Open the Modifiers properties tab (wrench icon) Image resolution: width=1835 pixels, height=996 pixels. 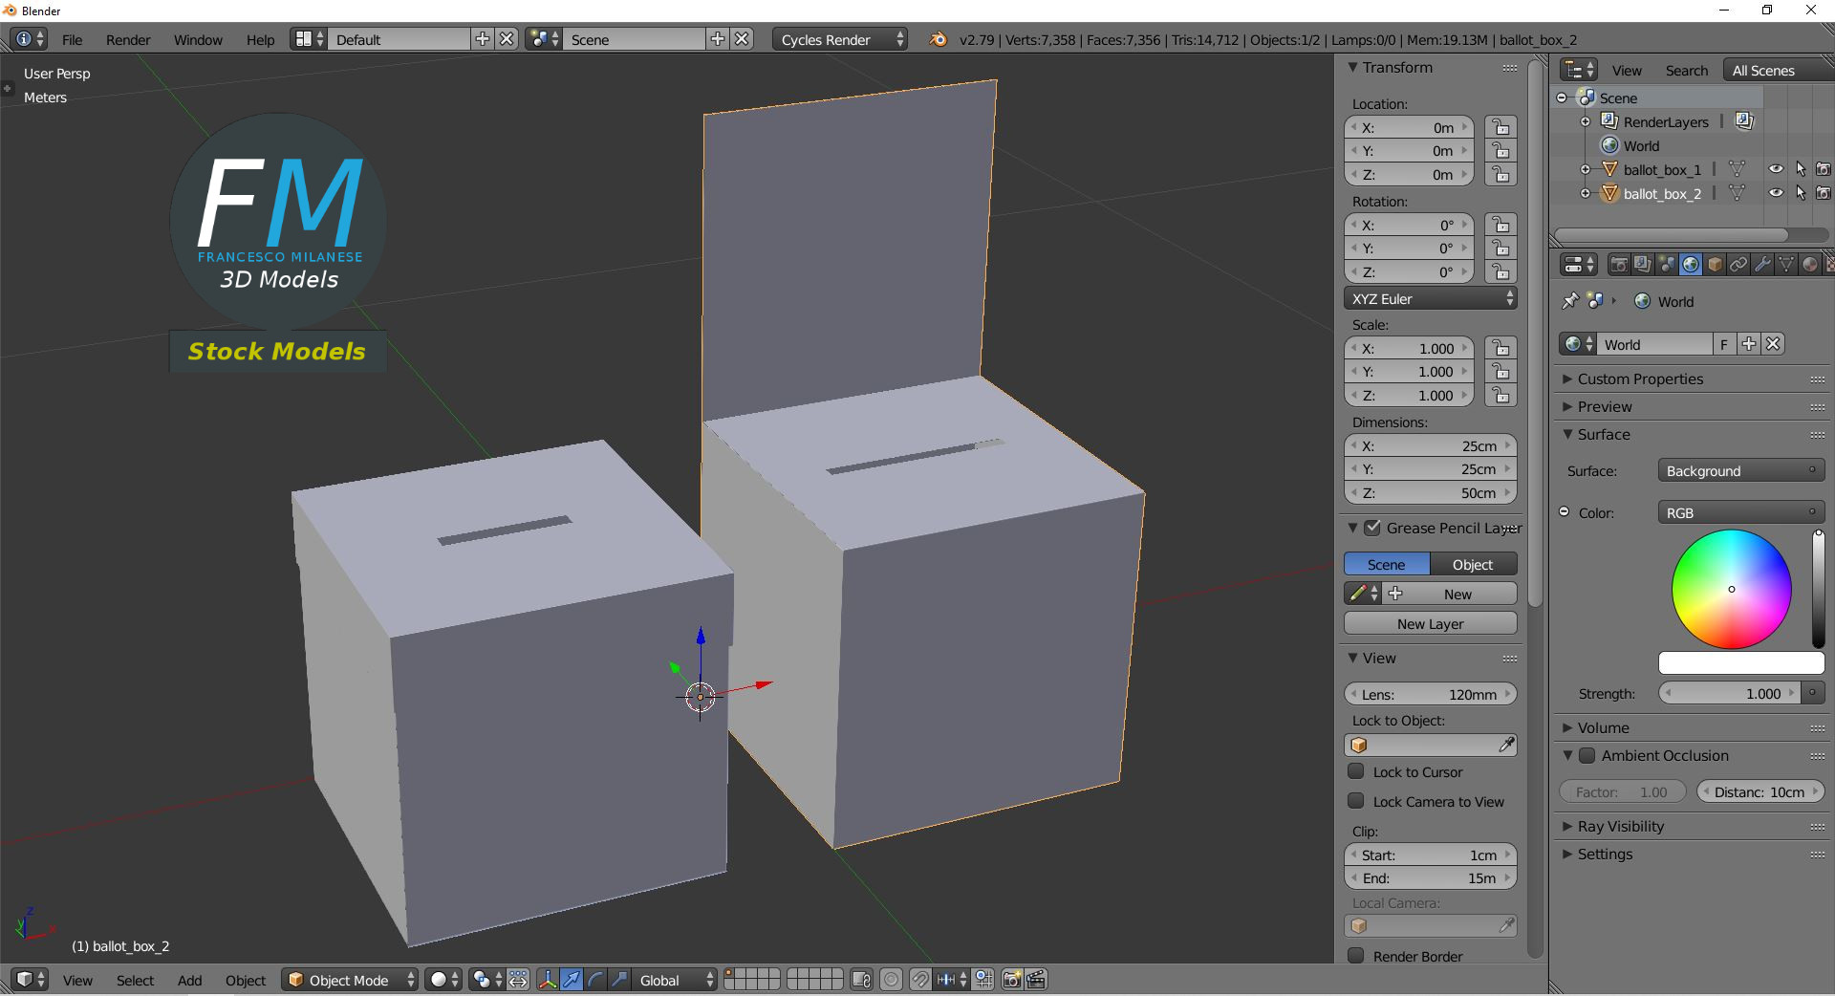point(1762,264)
